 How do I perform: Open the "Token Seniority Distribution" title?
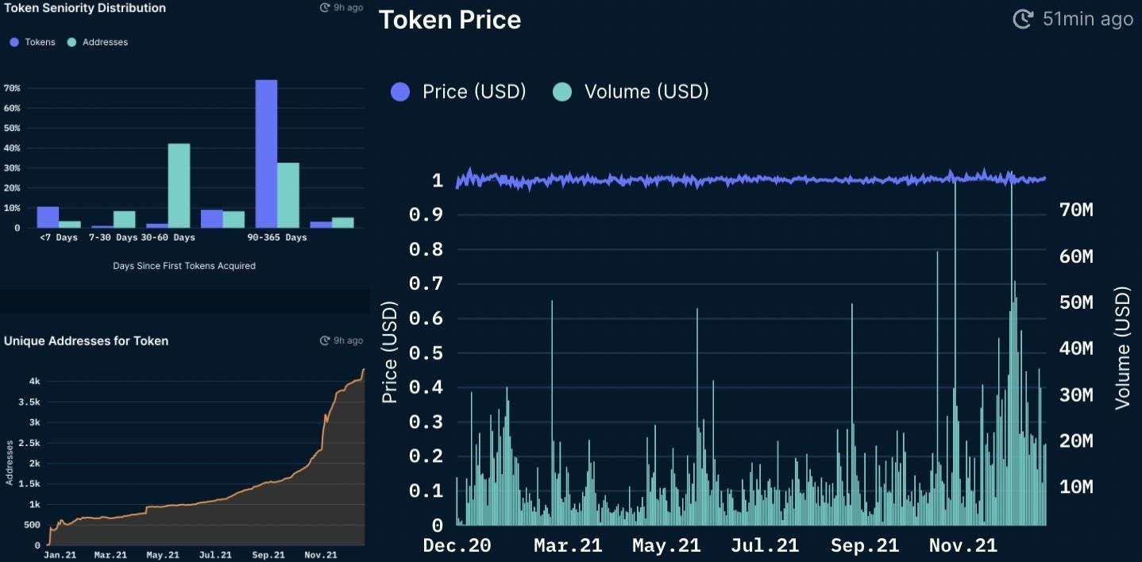coord(85,8)
